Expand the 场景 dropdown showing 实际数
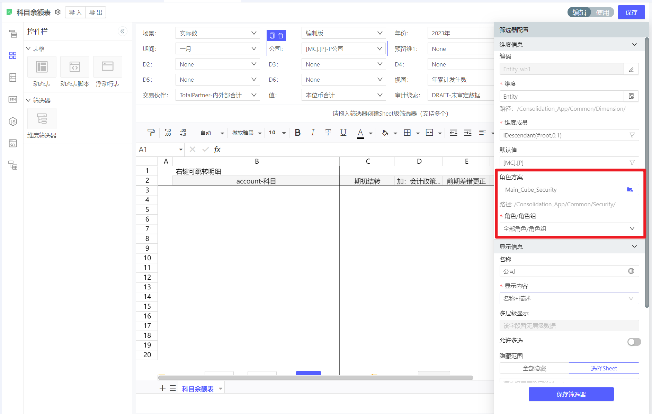Image resolution: width=652 pixels, height=414 pixels. pyautogui.click(x=217, y=33)
